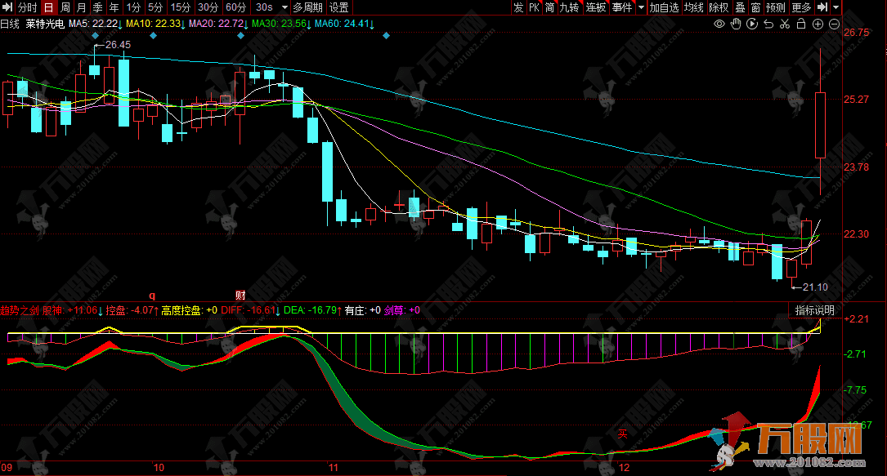Select the hand pan tool
887x476 pixels.
click(736, 24)
